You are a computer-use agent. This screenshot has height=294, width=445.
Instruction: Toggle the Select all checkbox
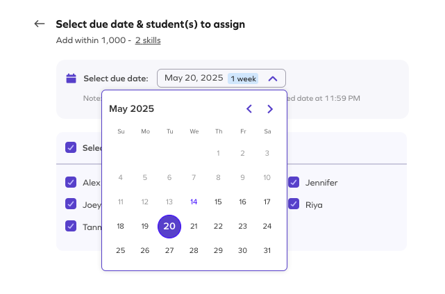click(71, 147)
